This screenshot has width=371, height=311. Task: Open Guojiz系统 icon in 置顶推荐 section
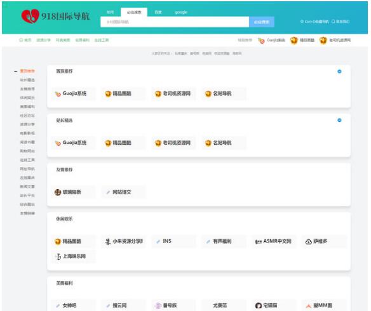[x=58, y=94]
